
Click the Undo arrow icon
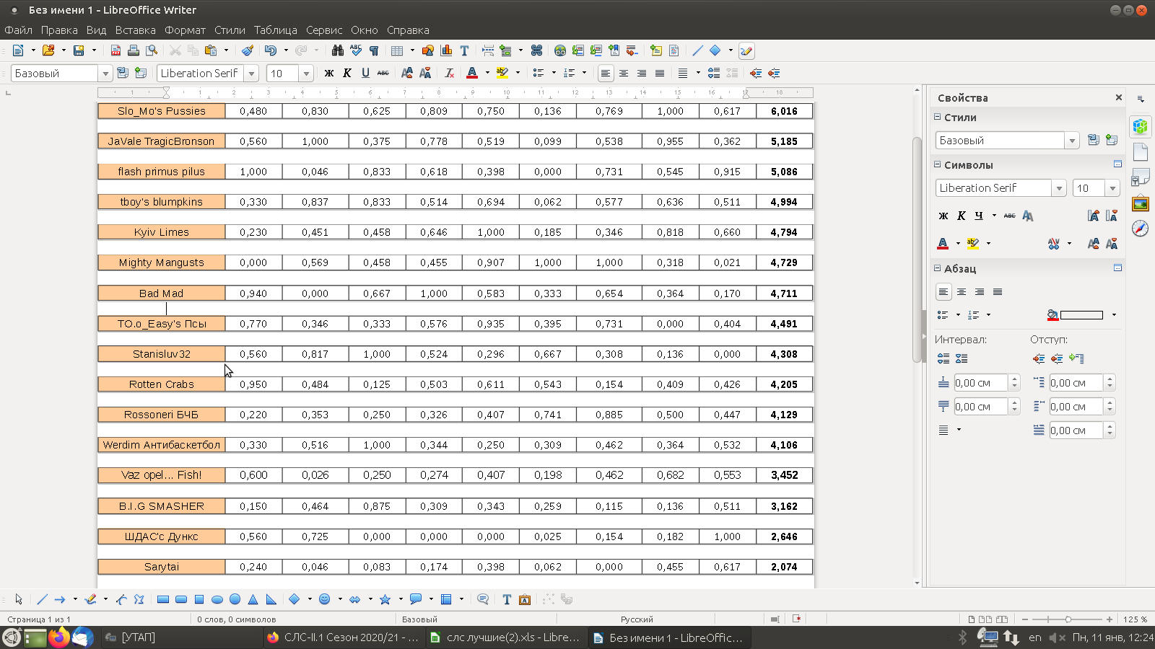[270, 50]
